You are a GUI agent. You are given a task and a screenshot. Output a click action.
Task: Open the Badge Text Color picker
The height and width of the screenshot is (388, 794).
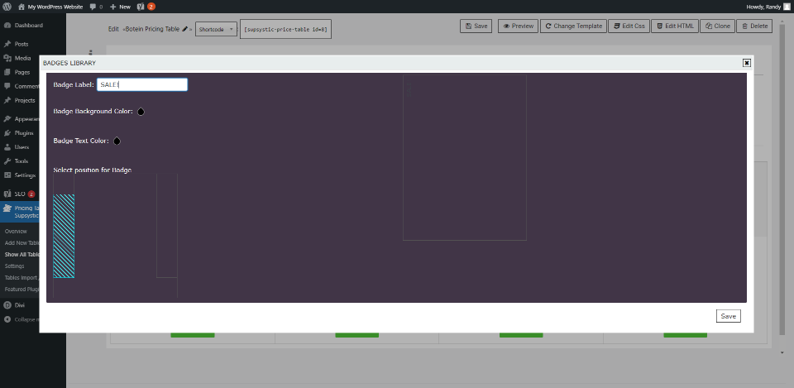(117, 141)
